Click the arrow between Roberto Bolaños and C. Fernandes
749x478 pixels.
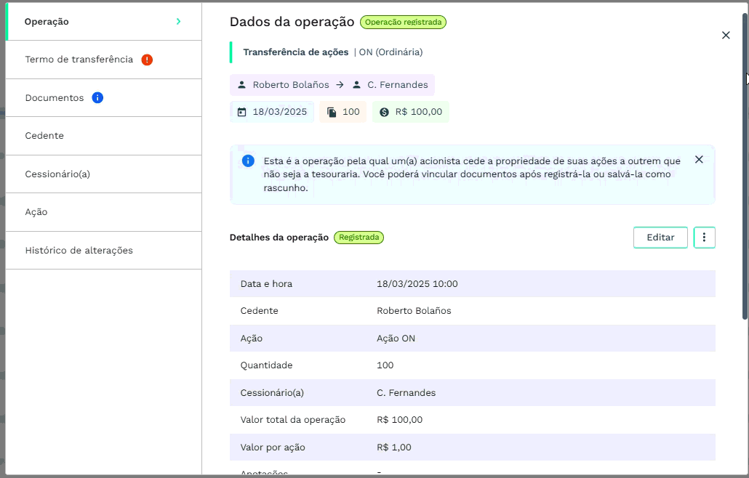340,84
